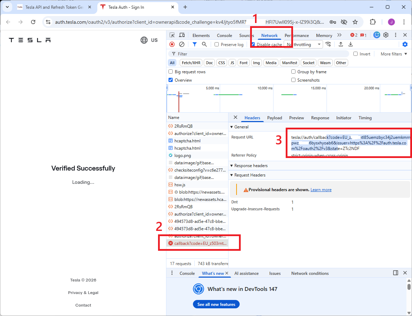The height and width of the screenshot is (316, 412).
Task: Toggle the Disable cache checkbox
Action: pyautogui.click(x=253, y=44)
